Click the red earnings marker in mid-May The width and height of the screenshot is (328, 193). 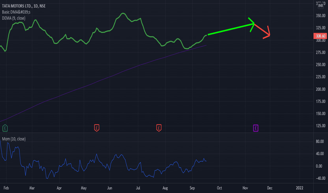(x=96, y=128)
